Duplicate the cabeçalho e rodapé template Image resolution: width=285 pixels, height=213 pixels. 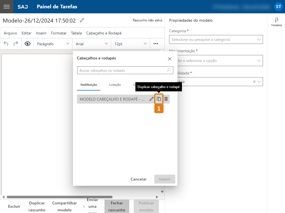pos(159,99)
